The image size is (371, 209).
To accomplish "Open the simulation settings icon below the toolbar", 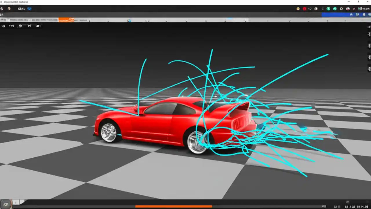I will point(3,26).
